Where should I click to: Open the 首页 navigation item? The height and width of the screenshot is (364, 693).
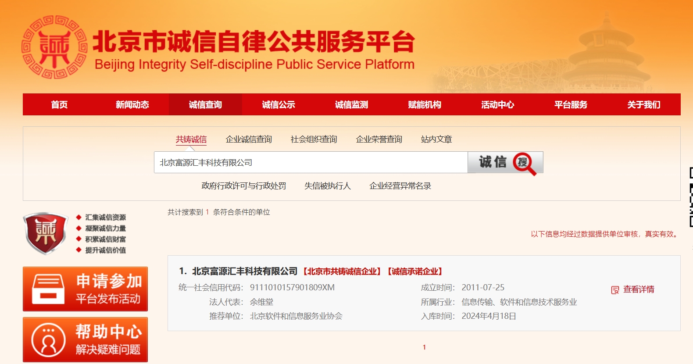click(x=59, y=105)
